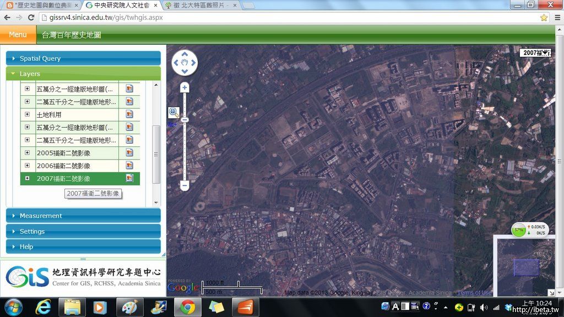Viewport: 564px width, 317px height.
Task: Open the Measurement panel
Action: pyautogui.click(x=83, y=216)
